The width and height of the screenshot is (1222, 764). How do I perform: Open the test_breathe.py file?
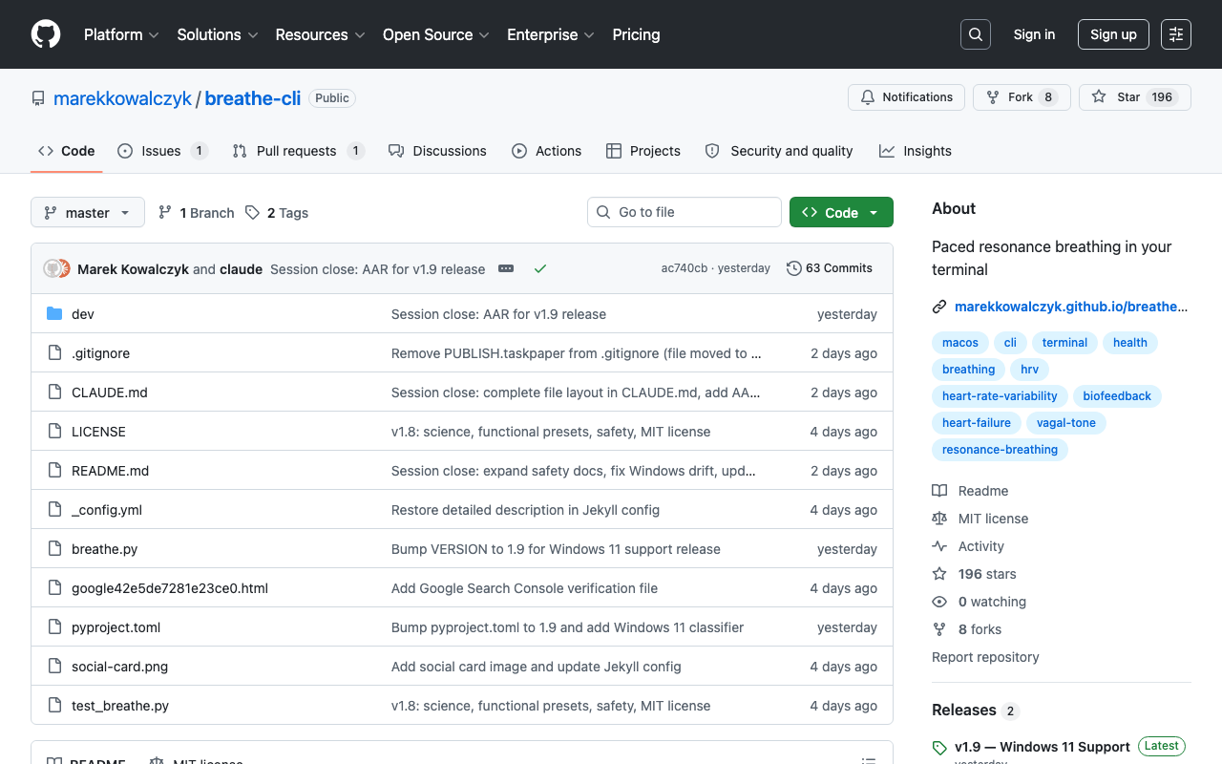120,706
